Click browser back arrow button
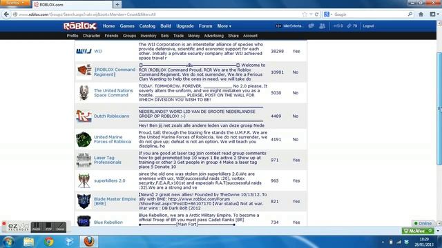The width and height of the screenshot is (442, 248). coord(6,14)
